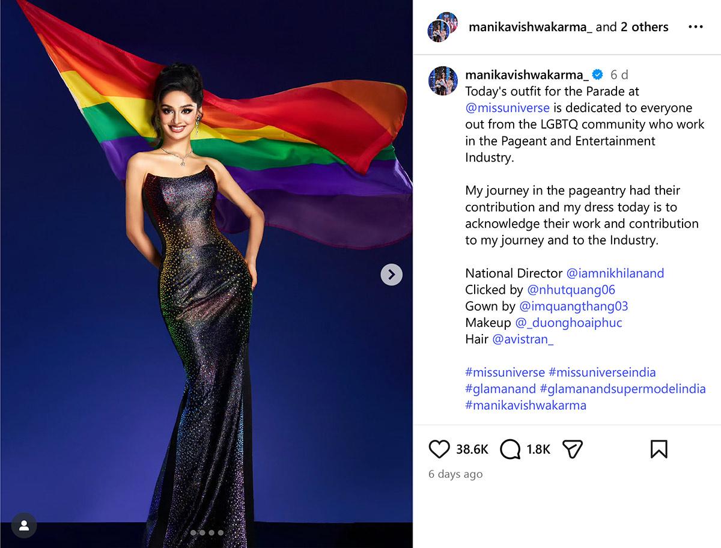The width and height of the screenshot is (721, 548).
Task: Open the @missuniverse mention link
Action: [x=508, y=108]
